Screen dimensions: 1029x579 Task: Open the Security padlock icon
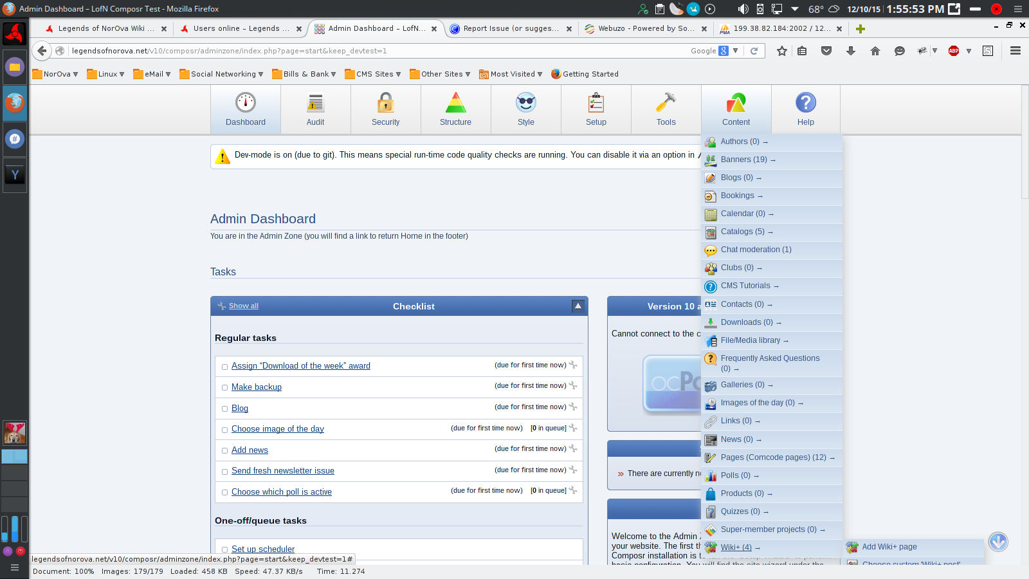385,103
